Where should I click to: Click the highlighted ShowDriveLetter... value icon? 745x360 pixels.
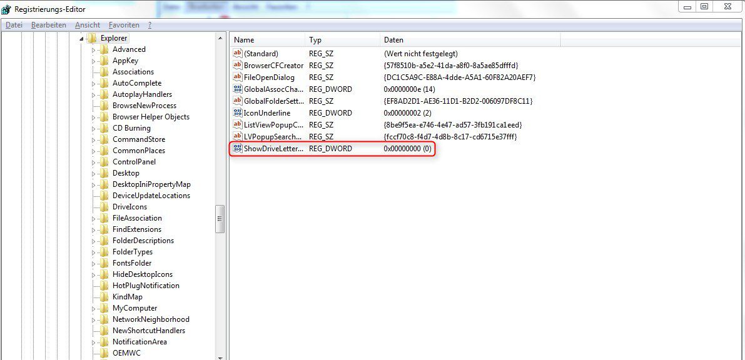click(x=238, y=149)
